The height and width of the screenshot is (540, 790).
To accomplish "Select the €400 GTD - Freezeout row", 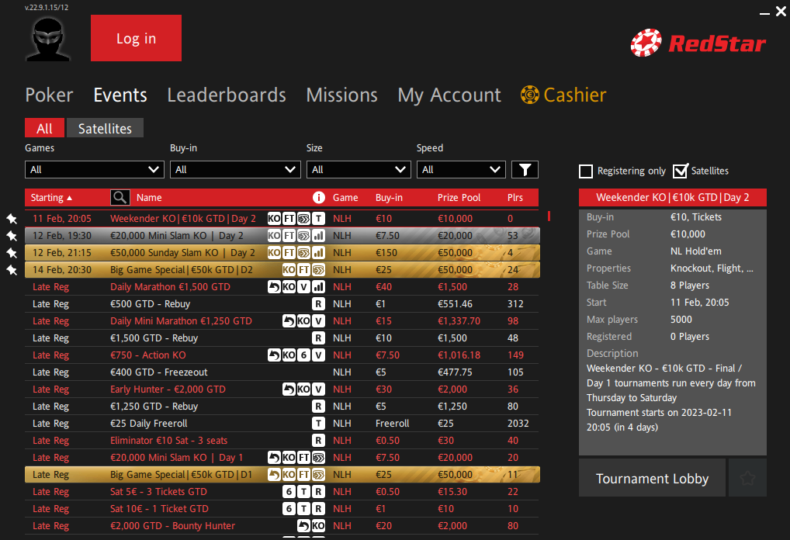I will [x=282, y=372].
